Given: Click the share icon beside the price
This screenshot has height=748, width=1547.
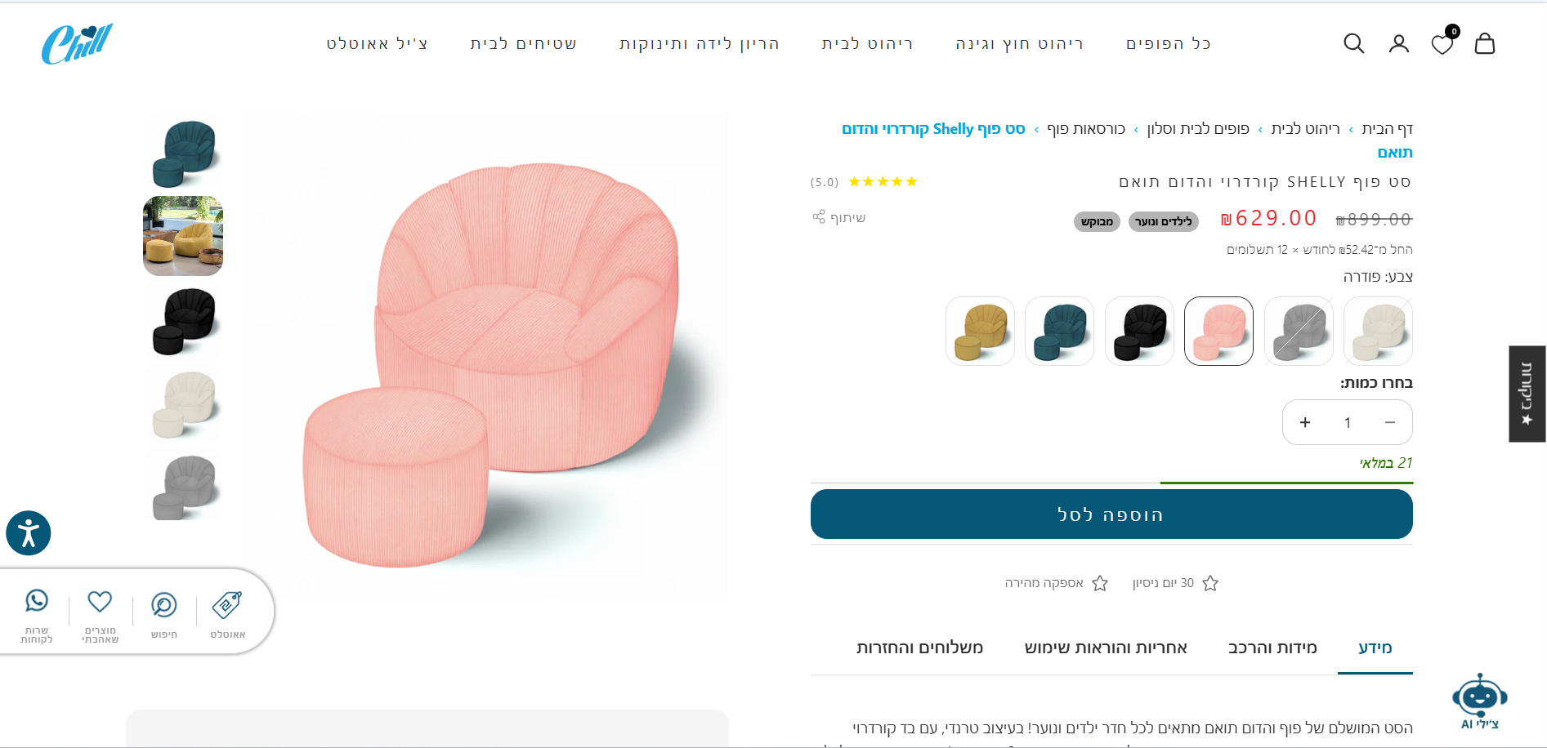Looking at the screenshot, I should [819, 217].
